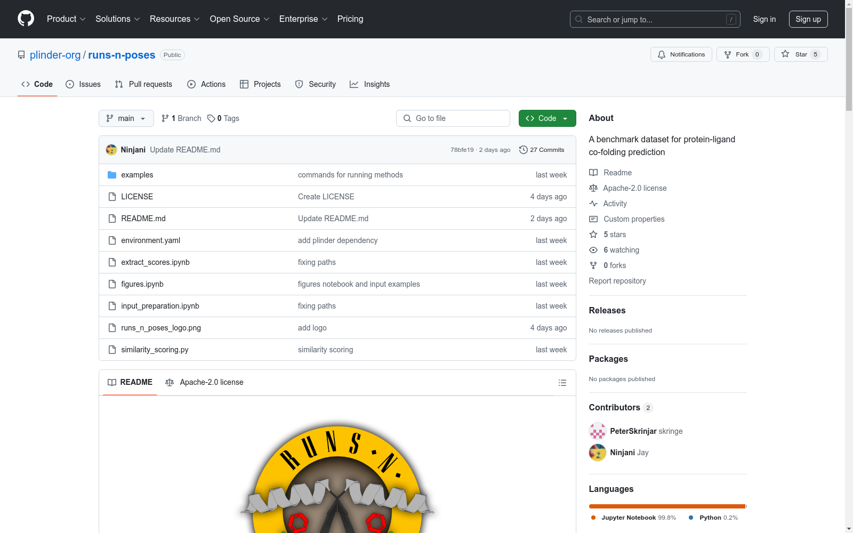Click Ninjani's avatar in commit header

[x=111, y=150]
